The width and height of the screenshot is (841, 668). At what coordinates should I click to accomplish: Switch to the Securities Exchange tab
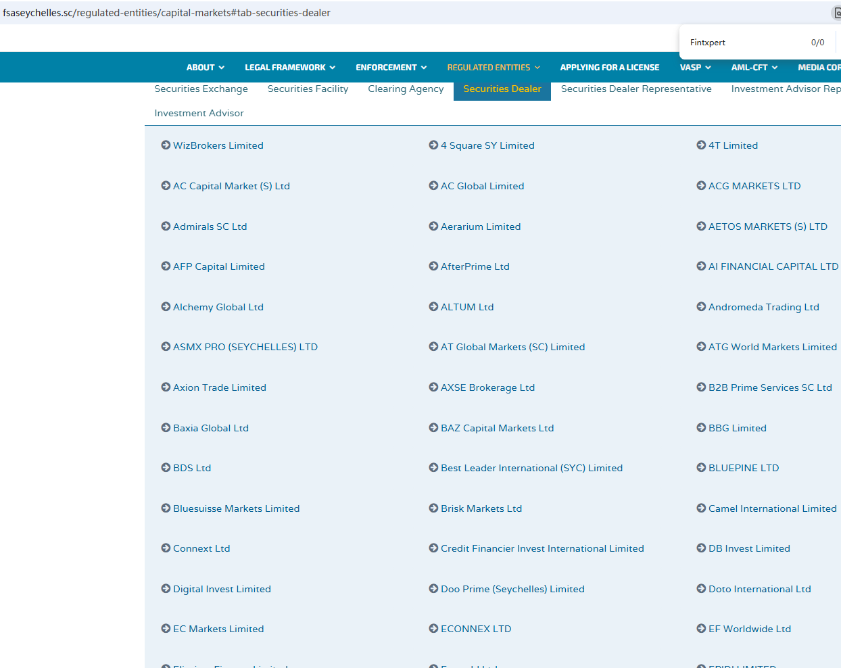201,89
